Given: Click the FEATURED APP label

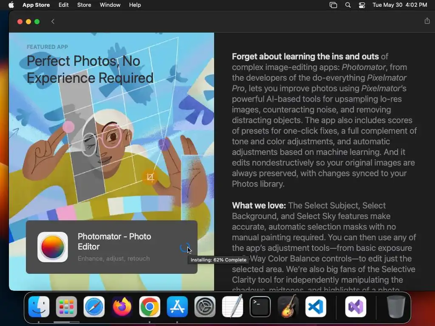Looking at the screenshot, I should click(48, 47).
